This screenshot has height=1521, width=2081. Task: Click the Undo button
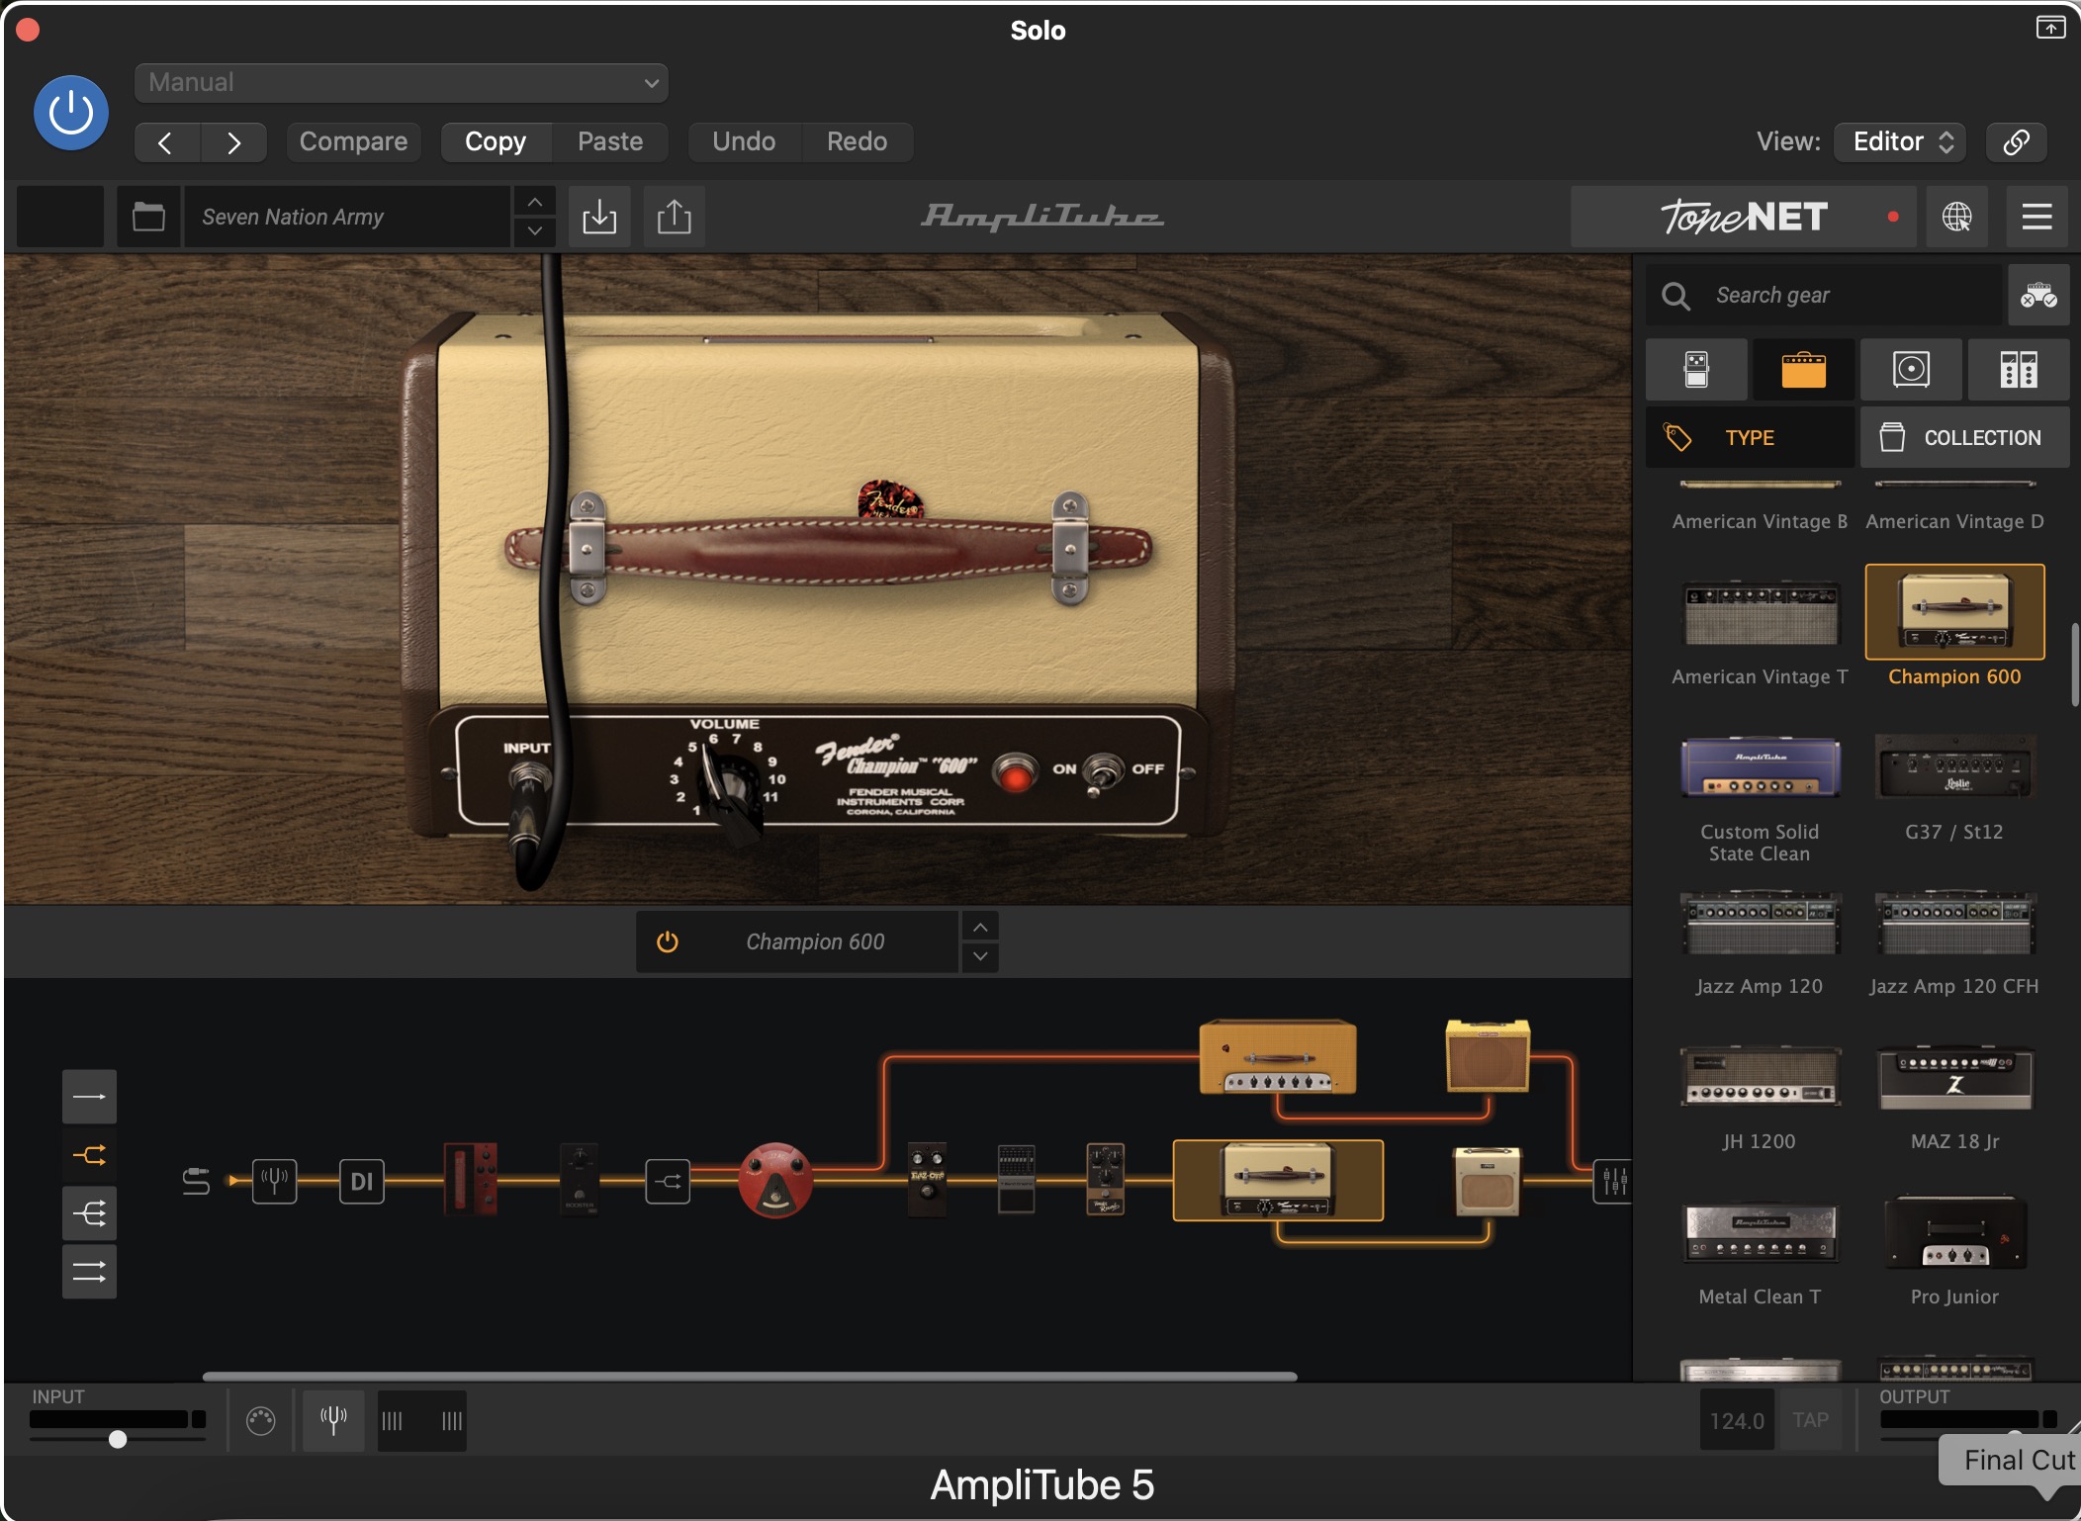click(744, 141)
